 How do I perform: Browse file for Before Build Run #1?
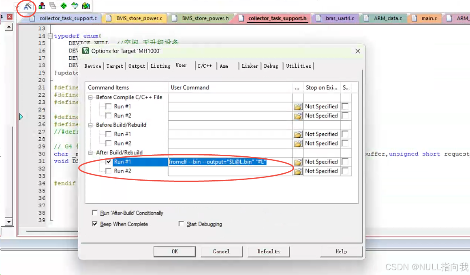click(298, 134)
